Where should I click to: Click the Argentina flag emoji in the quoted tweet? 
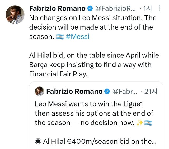[x=148, y=123]
